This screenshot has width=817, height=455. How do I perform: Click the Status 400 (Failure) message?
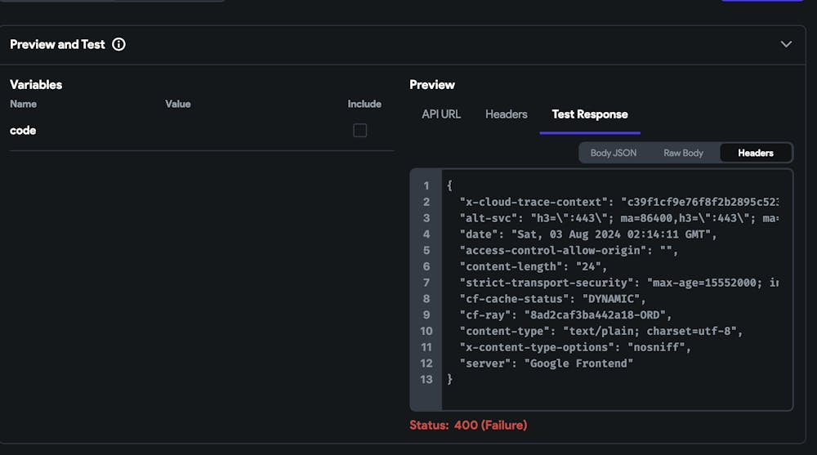[468, 425]
